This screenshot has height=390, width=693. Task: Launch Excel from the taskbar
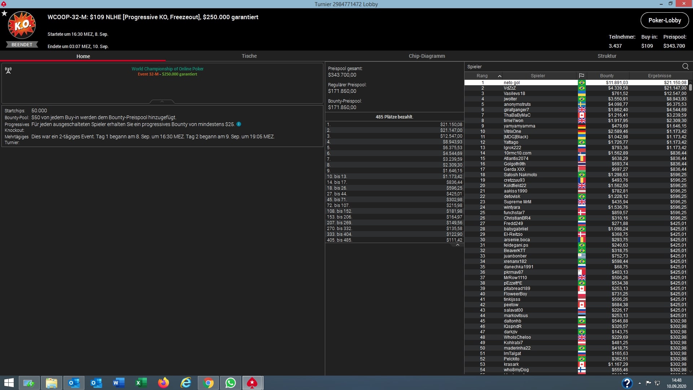141,383
